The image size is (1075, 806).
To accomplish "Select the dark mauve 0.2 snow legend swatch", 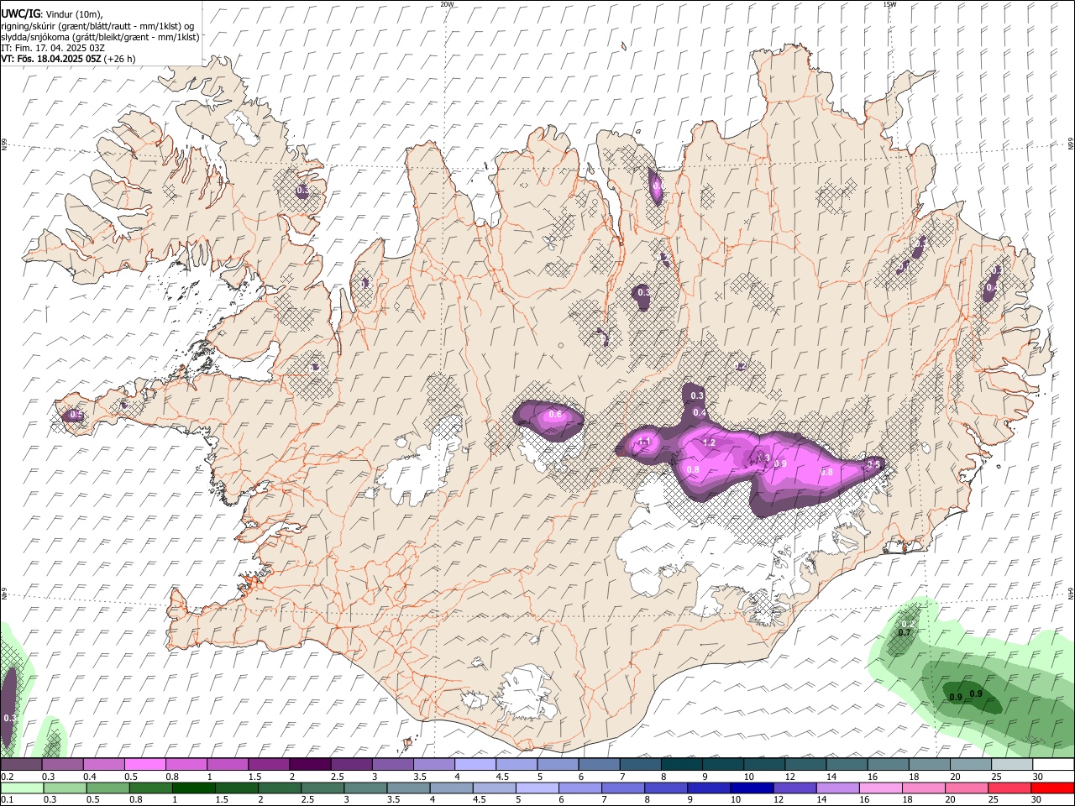I will click(21, 765).
